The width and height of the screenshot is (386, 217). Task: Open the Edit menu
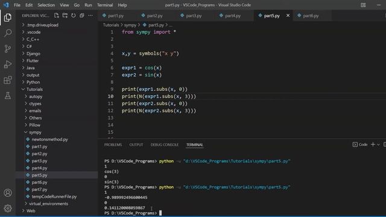point(29,5)
